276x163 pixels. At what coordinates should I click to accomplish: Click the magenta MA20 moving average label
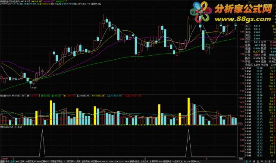[x=49, y=1]
